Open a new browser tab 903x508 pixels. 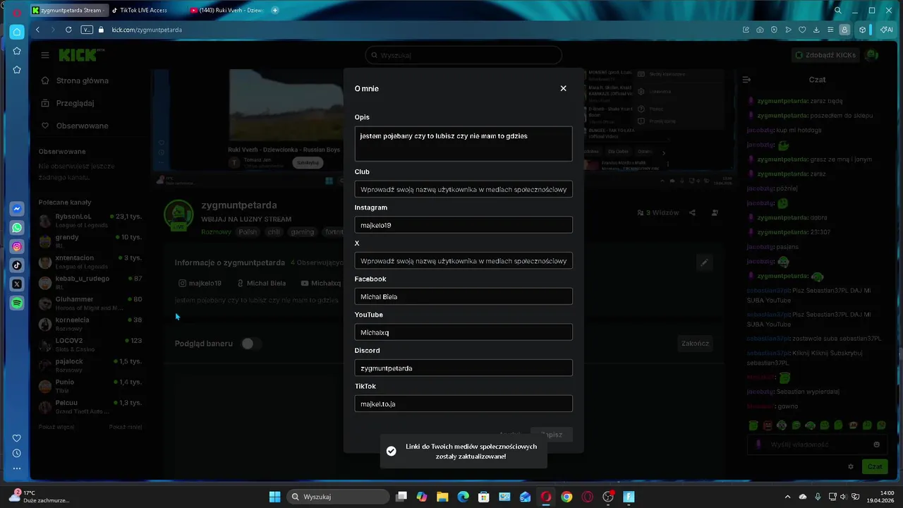point(275,11)
